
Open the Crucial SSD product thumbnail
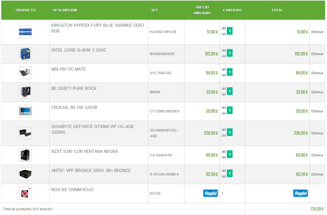tap(25, 111)
